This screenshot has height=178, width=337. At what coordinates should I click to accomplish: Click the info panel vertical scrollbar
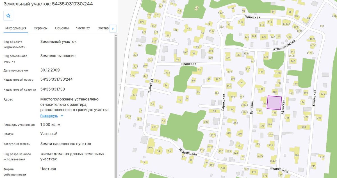pyautogui.click(x=115, y=105)
